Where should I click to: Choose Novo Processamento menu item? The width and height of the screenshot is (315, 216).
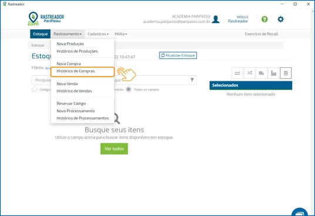(76, 111)
